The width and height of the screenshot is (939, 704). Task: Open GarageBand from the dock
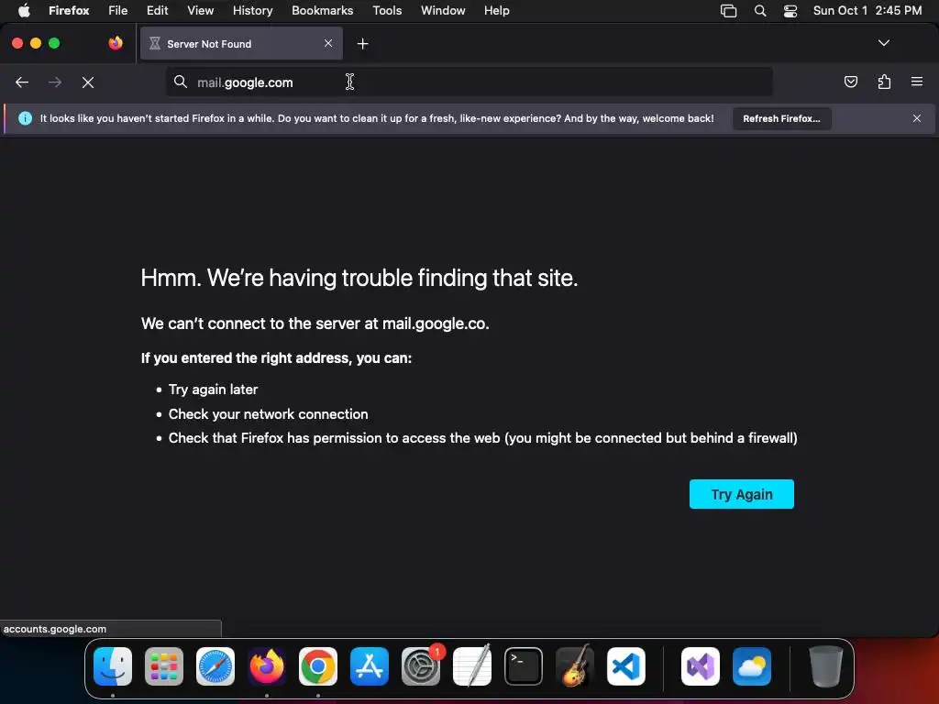[x=575, y=666]
